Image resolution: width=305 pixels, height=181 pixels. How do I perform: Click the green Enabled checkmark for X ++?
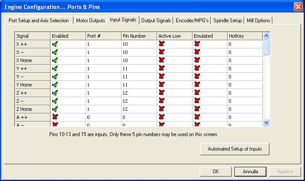tap(55, 44)
